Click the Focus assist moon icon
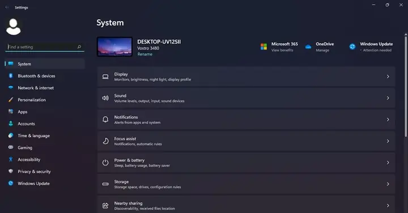The width and height of the screenshot is (408, 213). [105, 141]
